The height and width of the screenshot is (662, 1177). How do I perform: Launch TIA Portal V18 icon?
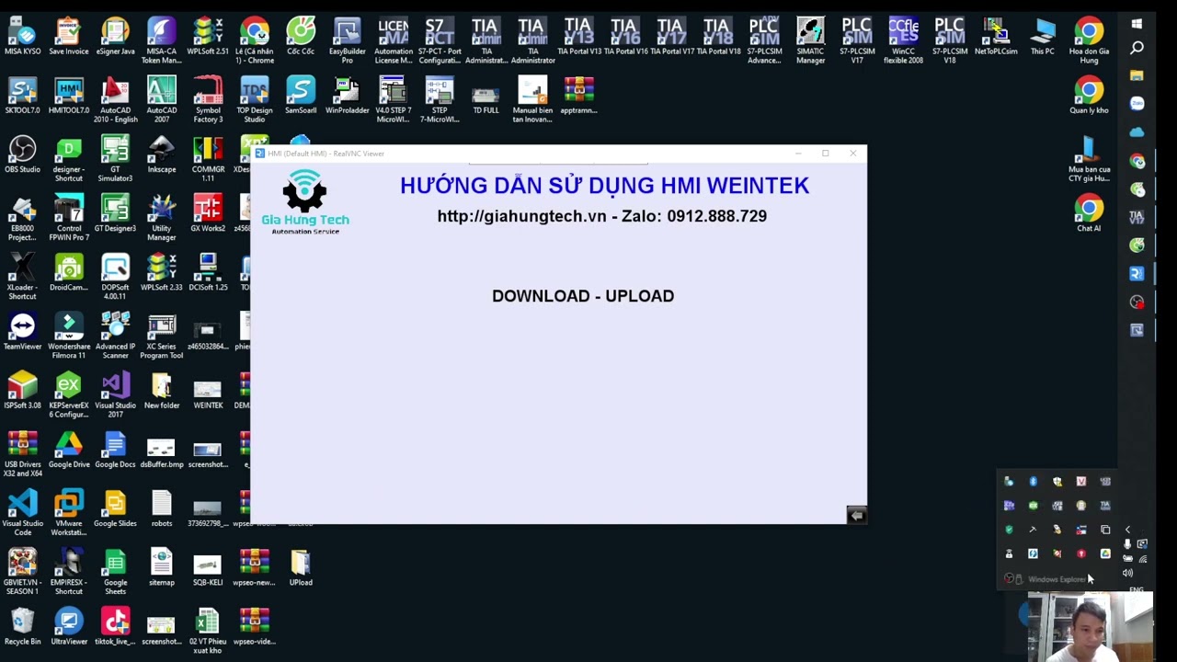[718, 37]
